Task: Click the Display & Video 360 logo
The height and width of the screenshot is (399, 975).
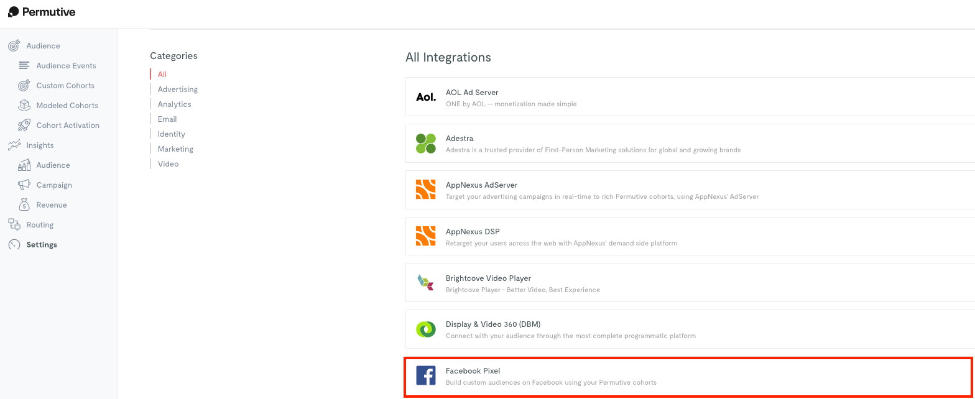Action: click(x=426, y=329)
